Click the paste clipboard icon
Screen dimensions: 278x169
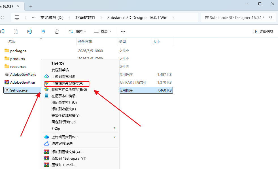tap(16, 31)
